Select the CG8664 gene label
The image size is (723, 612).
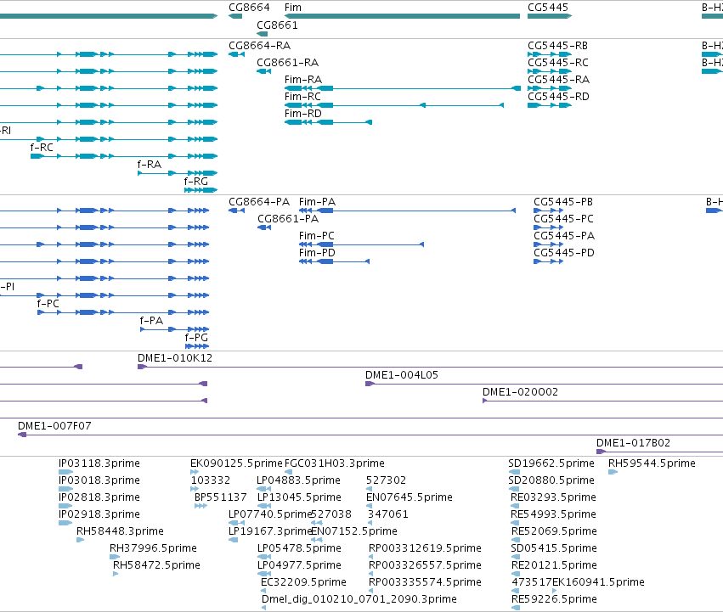pyautogui.click(x=249, y=8)
